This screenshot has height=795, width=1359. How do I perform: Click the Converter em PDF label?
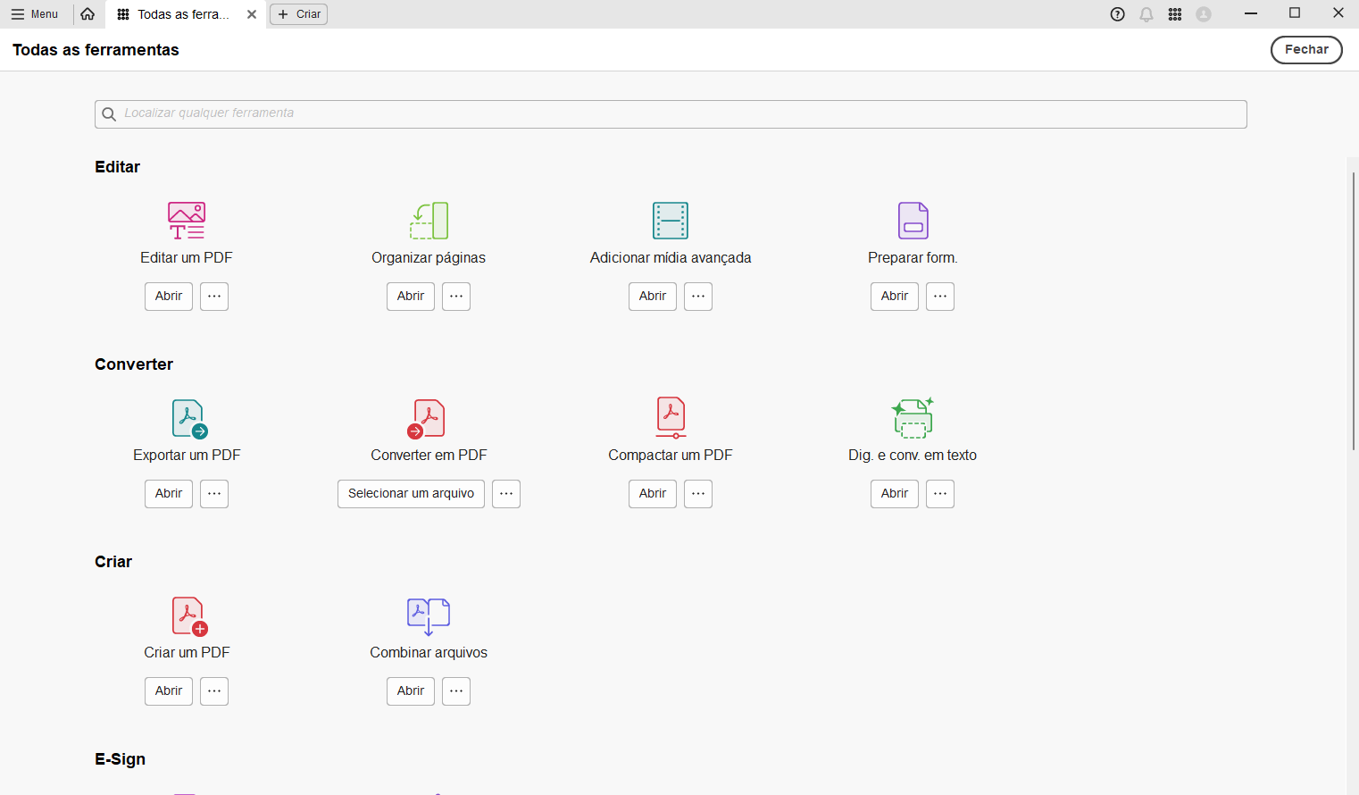point(429,456)
